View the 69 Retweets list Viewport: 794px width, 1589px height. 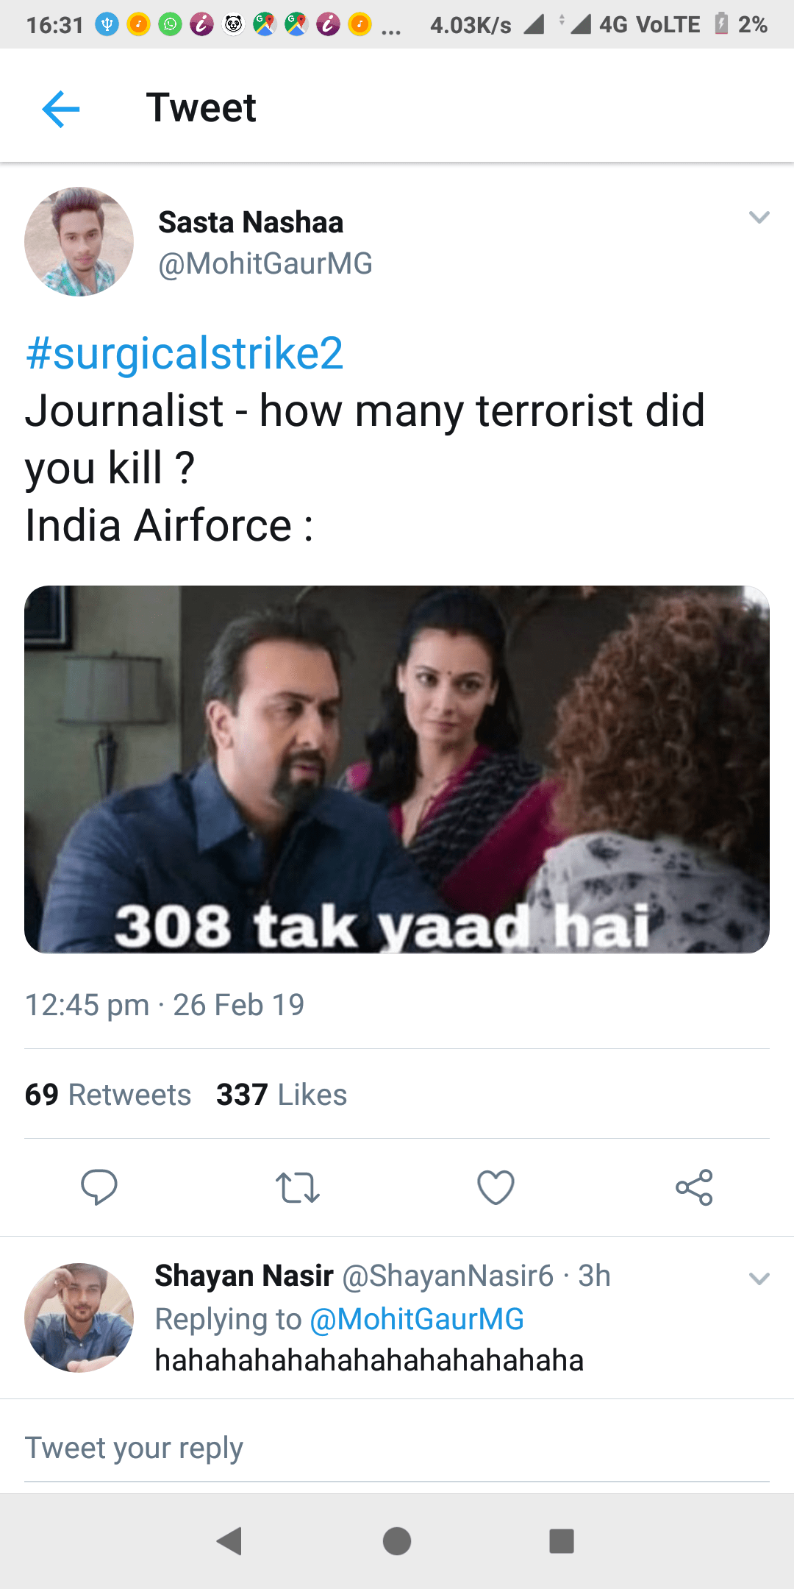[108, 1095]
